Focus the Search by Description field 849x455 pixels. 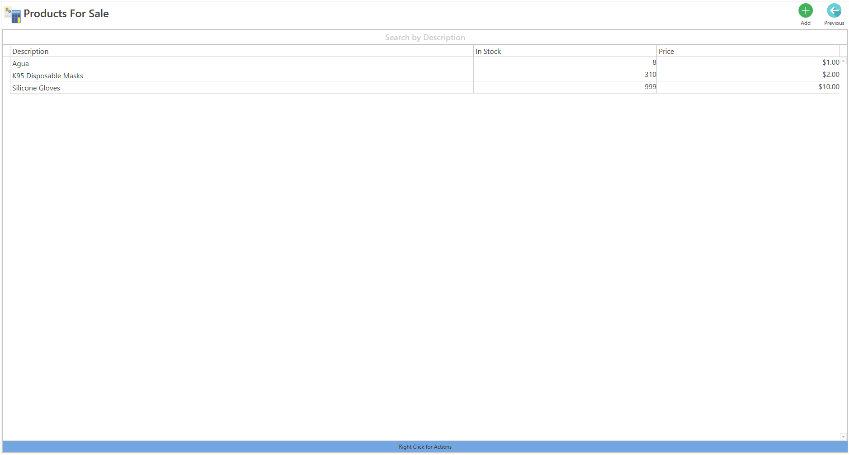click(x=424, y=38)
